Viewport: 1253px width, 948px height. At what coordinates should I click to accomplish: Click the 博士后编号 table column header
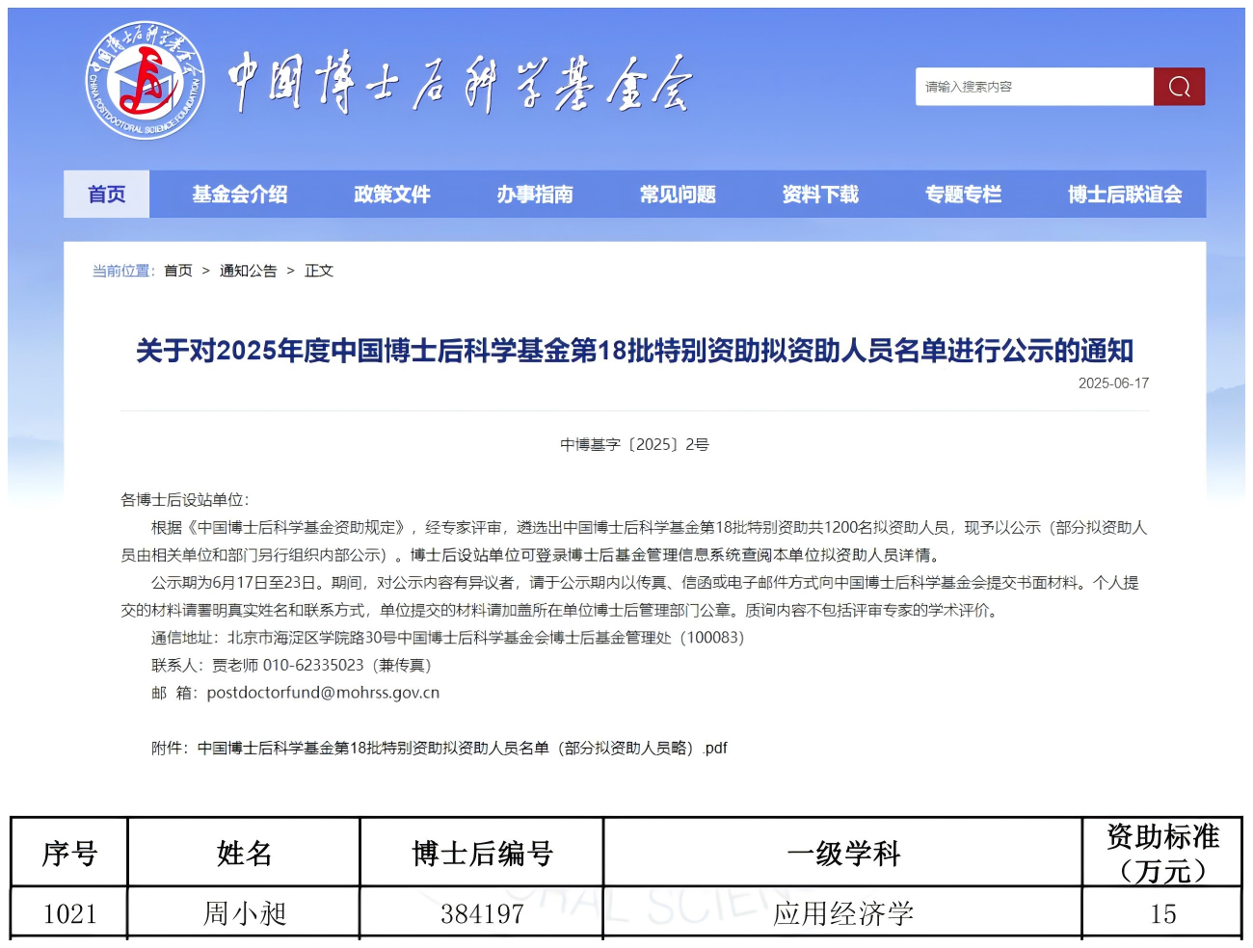[482, 854]
